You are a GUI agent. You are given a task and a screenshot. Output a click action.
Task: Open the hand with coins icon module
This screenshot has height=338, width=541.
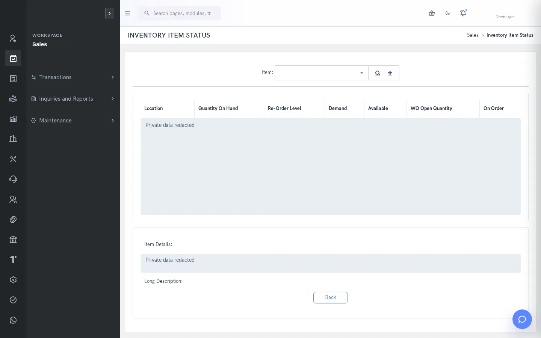13,99
